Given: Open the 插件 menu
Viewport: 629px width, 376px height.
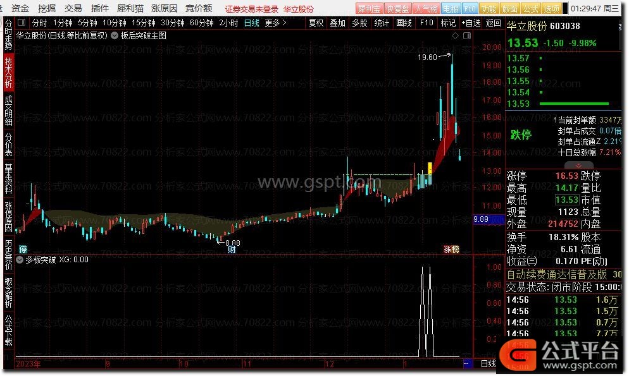Looking at the screenshot, I should [100, 8].
